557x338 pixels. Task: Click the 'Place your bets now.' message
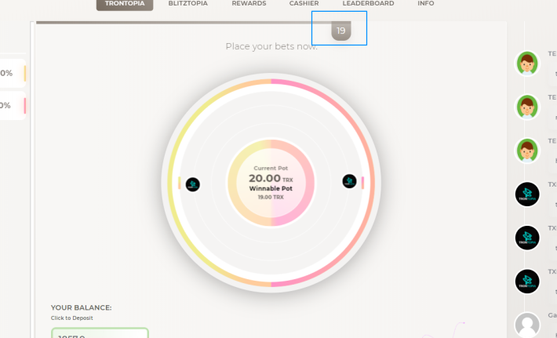click(271, 46)
